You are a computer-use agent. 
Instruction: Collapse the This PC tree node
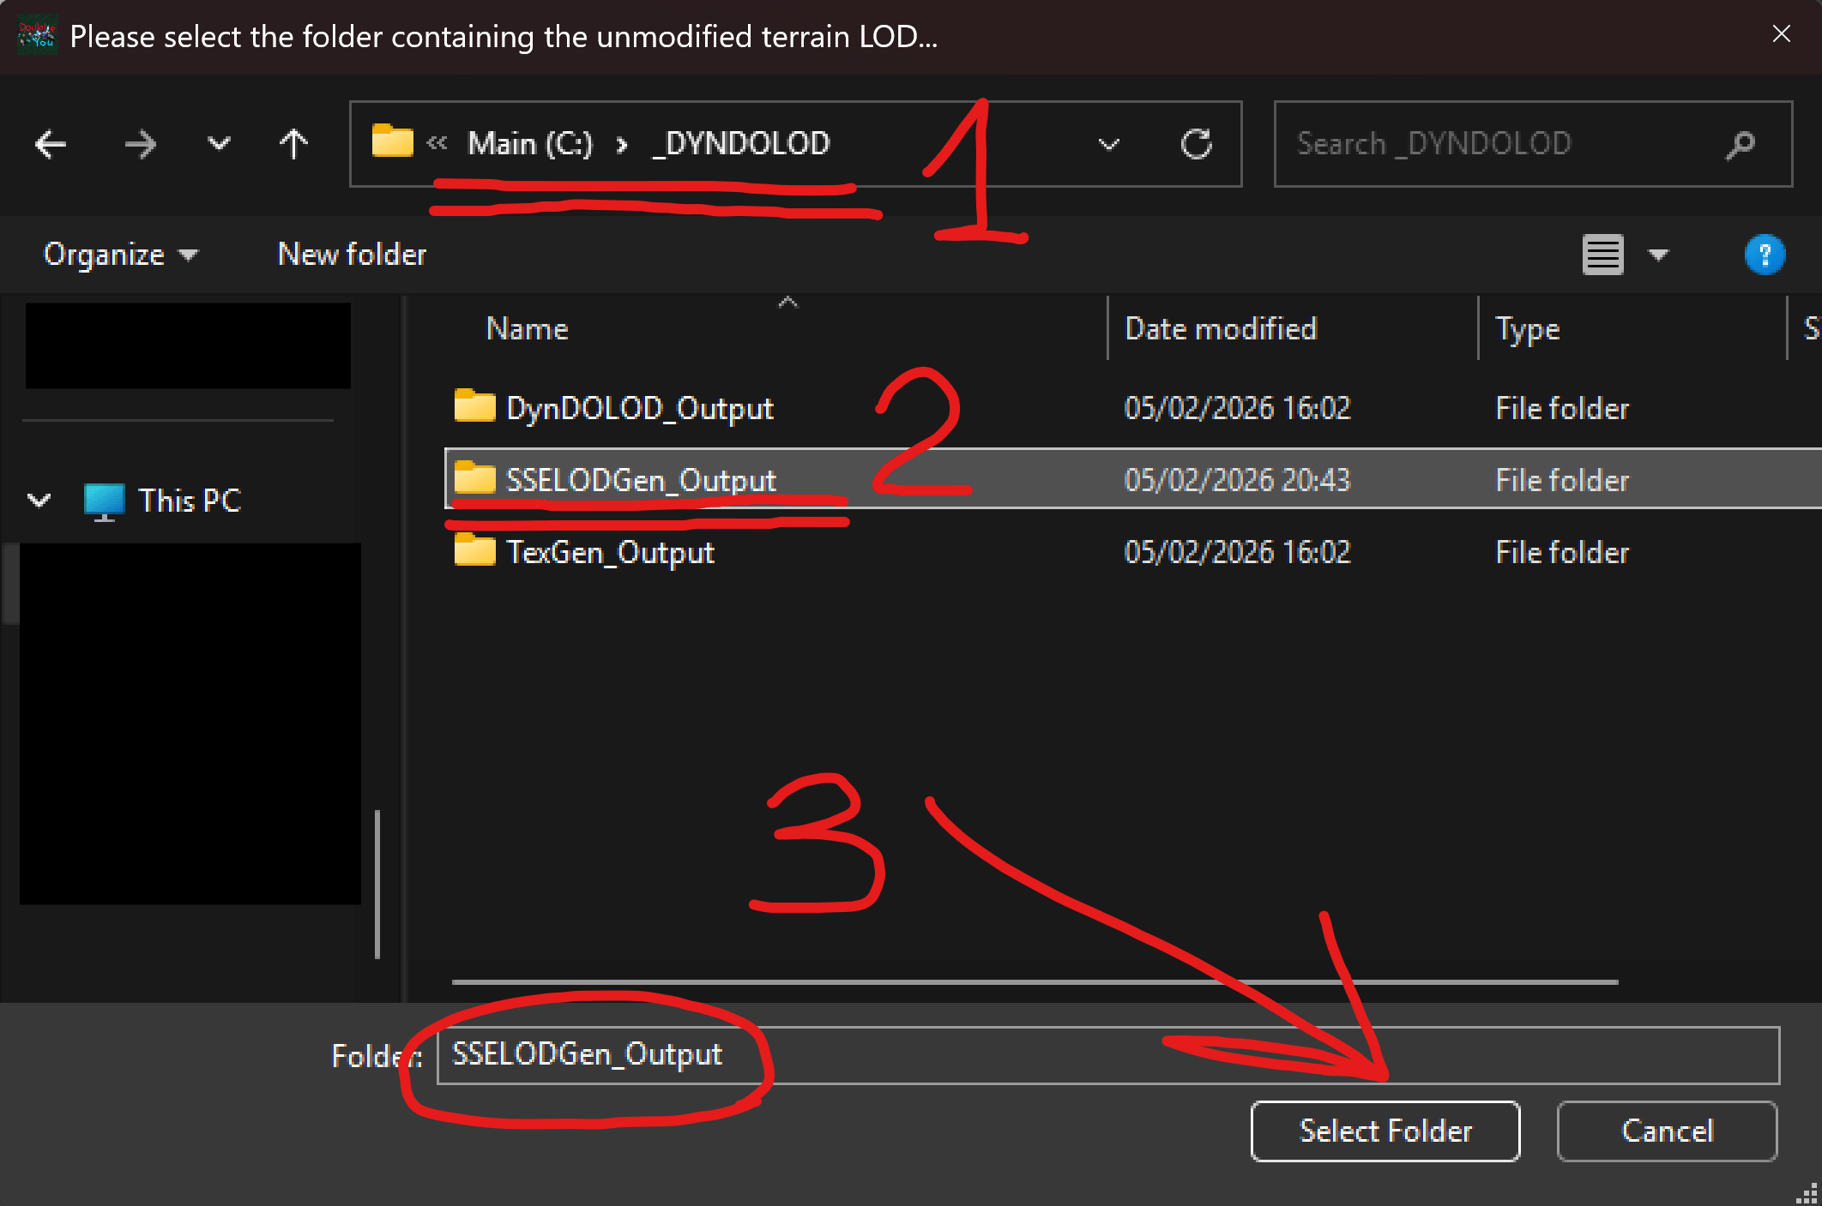point(39,501)
